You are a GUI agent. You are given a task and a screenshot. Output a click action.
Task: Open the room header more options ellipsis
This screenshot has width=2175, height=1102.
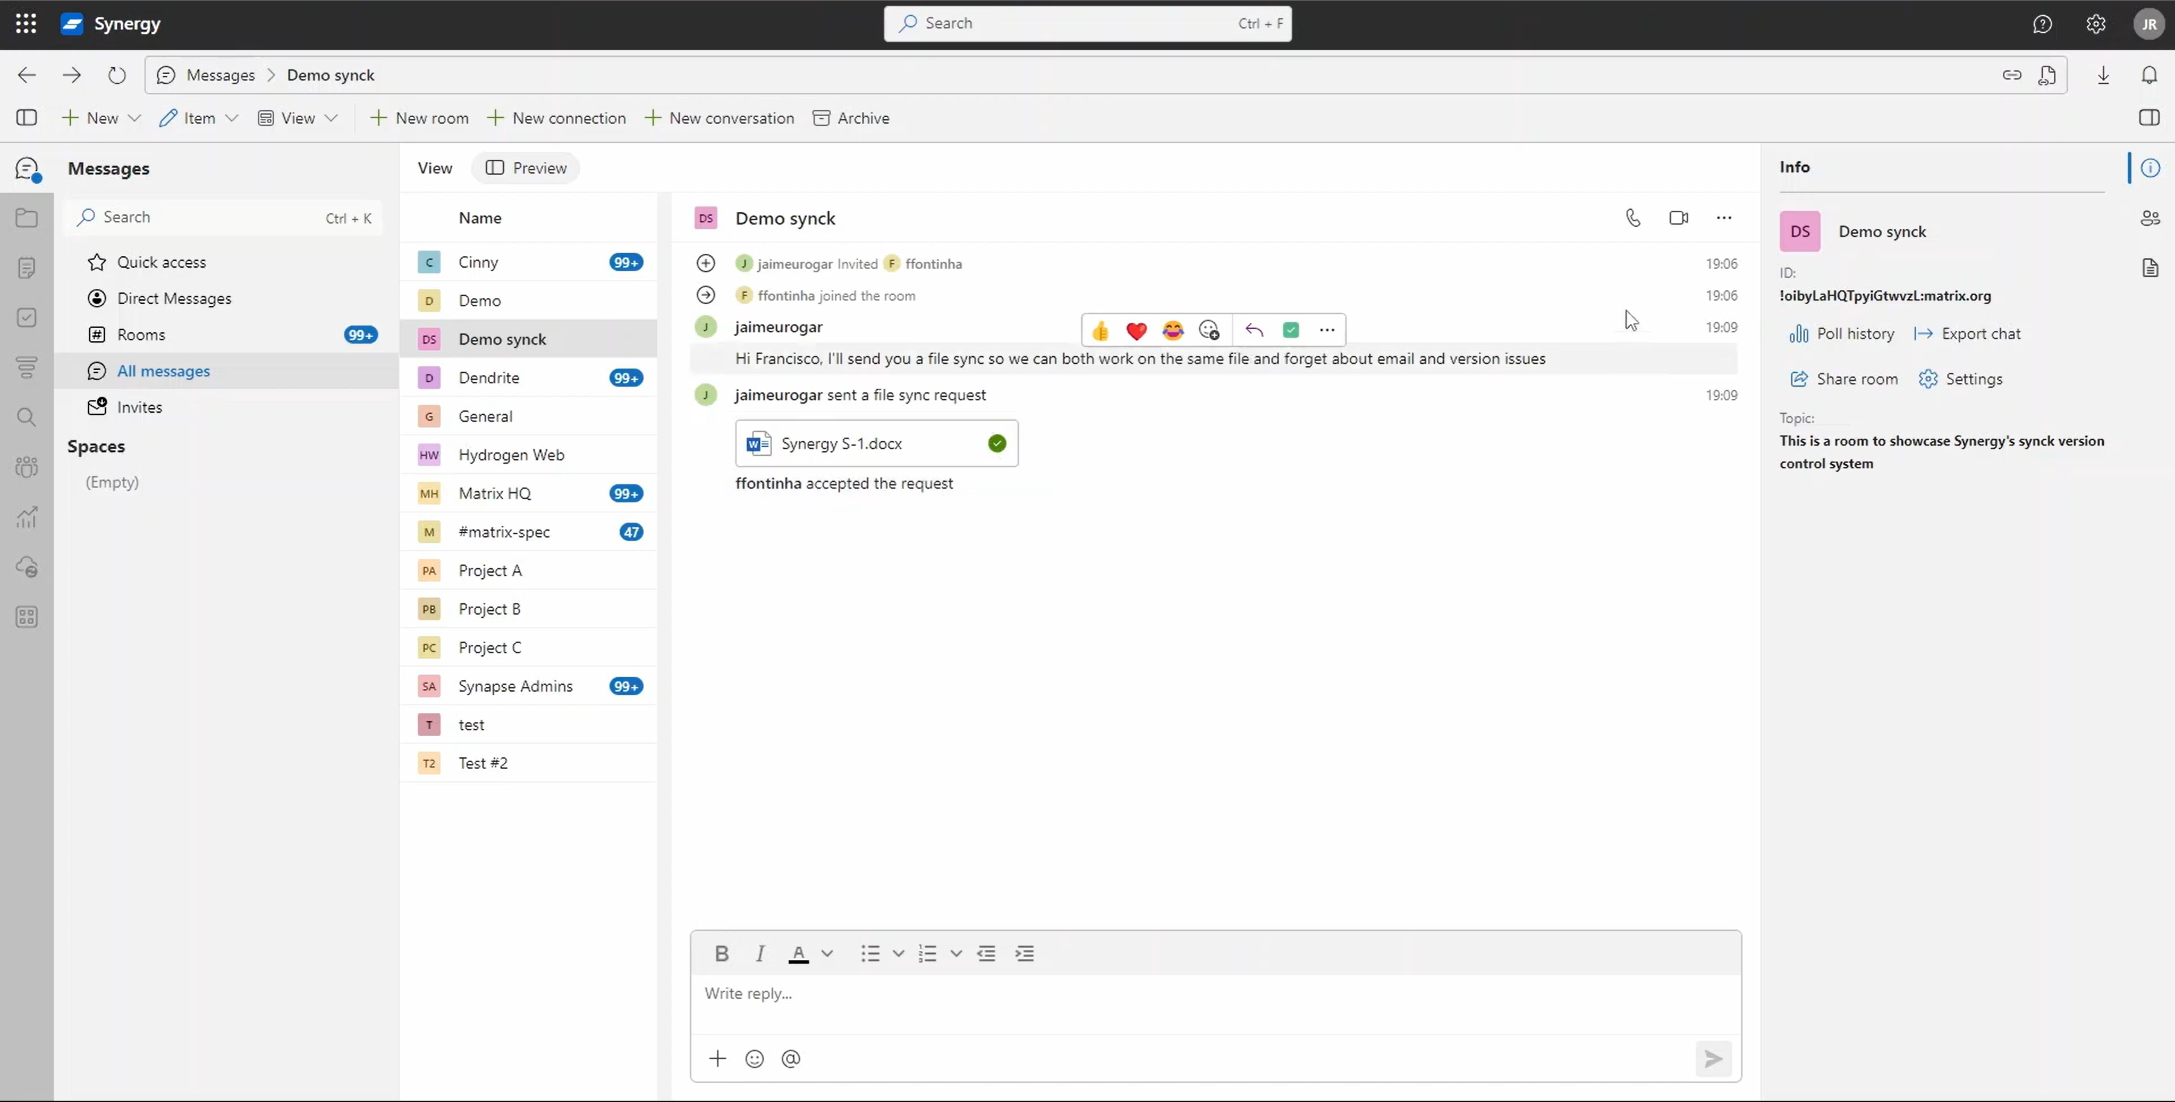coord(1723,217)
